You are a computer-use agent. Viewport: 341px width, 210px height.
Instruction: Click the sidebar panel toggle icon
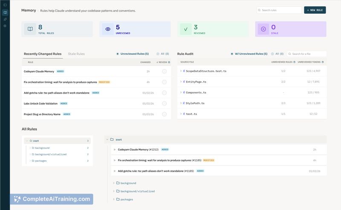pyautogui.click(x=5, y=5)
